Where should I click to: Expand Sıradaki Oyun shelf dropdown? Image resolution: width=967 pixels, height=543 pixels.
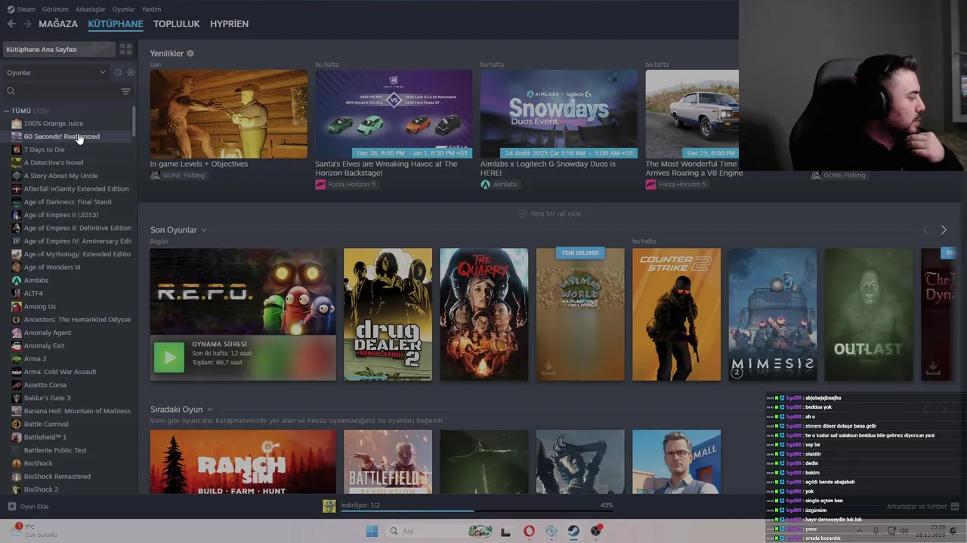coord(210,410)
